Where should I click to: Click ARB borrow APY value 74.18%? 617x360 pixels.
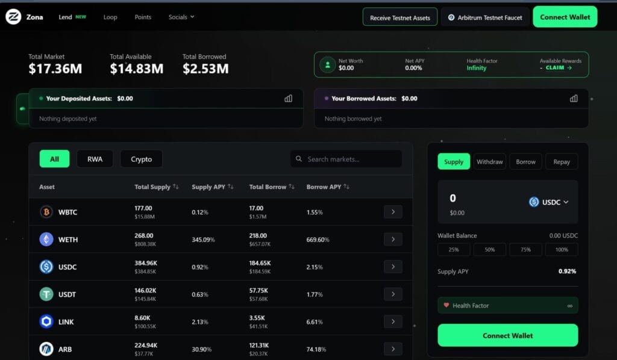(316, 349)
